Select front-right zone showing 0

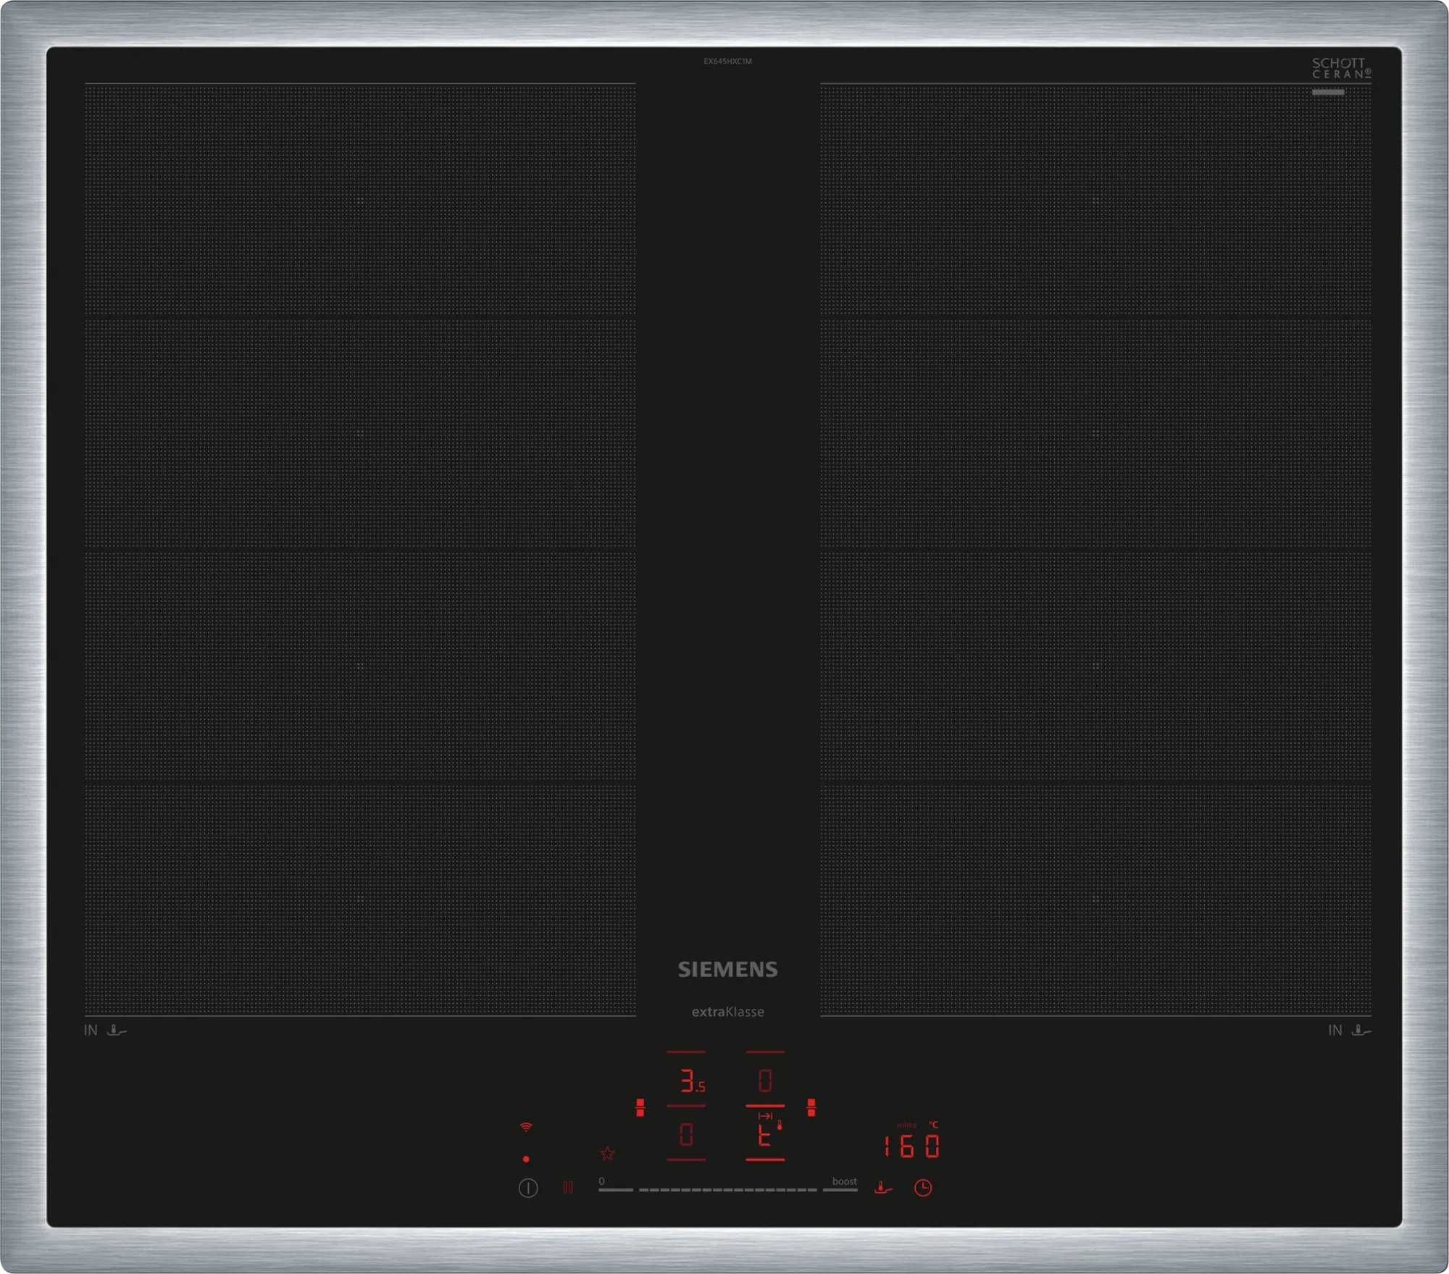765,1081
